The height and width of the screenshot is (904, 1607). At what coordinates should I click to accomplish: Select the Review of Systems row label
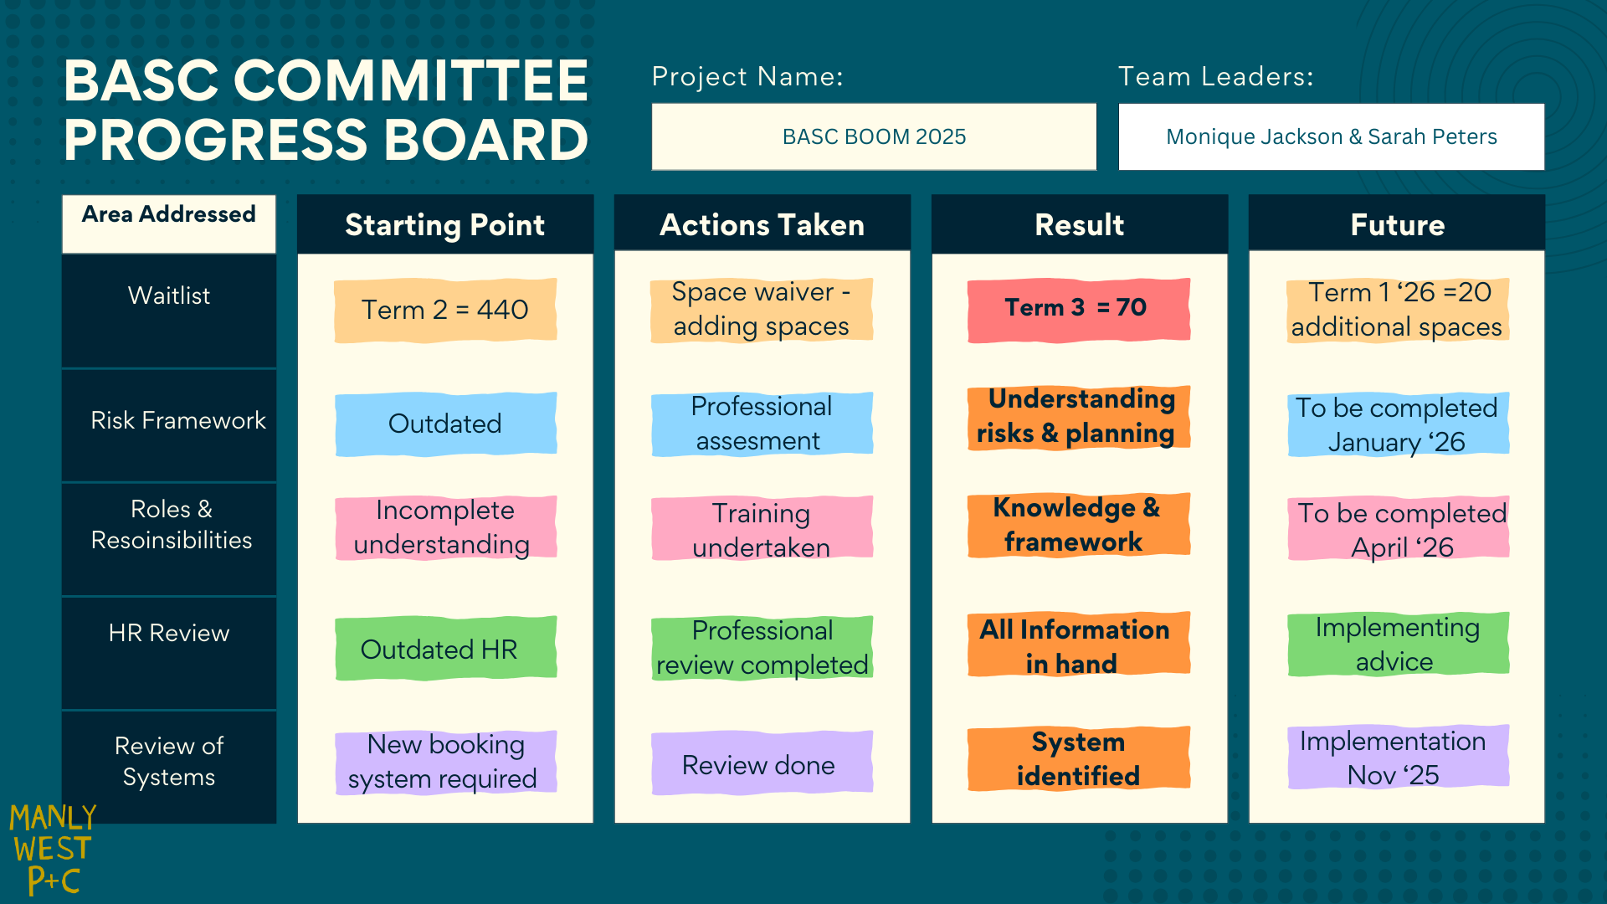point(169,761)
